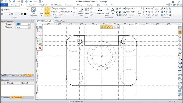Select the Offset Curve tool

[65, 12]
